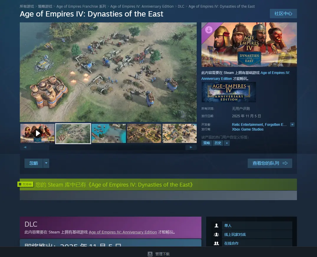Image resolution: width=317 pixels, height=257 pixels.
Task: Click the online PvP (线上玩家对战) icon
Action: tap(216, 234)
